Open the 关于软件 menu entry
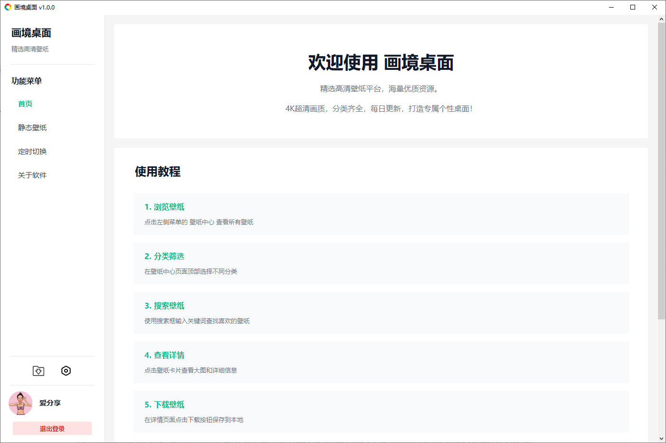 coord(32,175)
